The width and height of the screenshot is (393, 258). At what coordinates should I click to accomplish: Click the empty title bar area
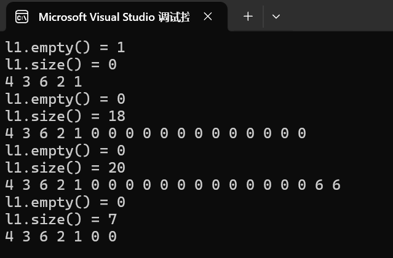[x=338, y=17]
